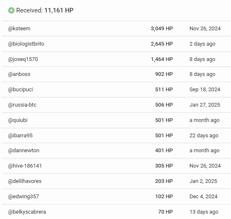
Task: Visit the @joseq1570 profile
Action: click(x=23, y=59)
